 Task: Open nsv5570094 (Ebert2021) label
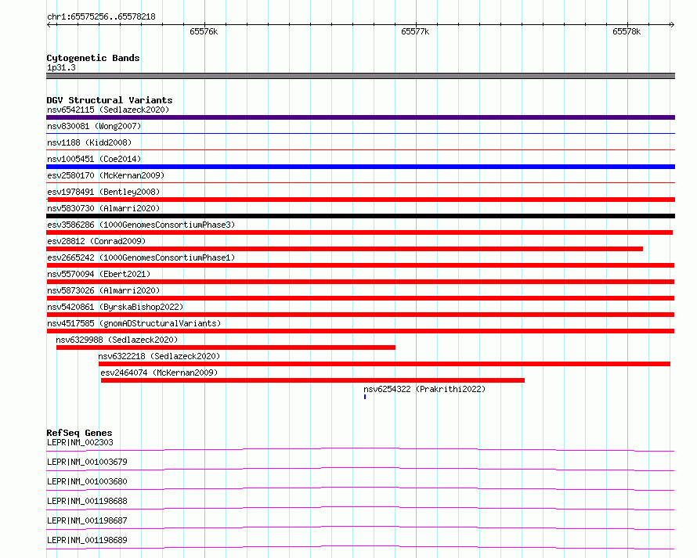click(99, 274)
